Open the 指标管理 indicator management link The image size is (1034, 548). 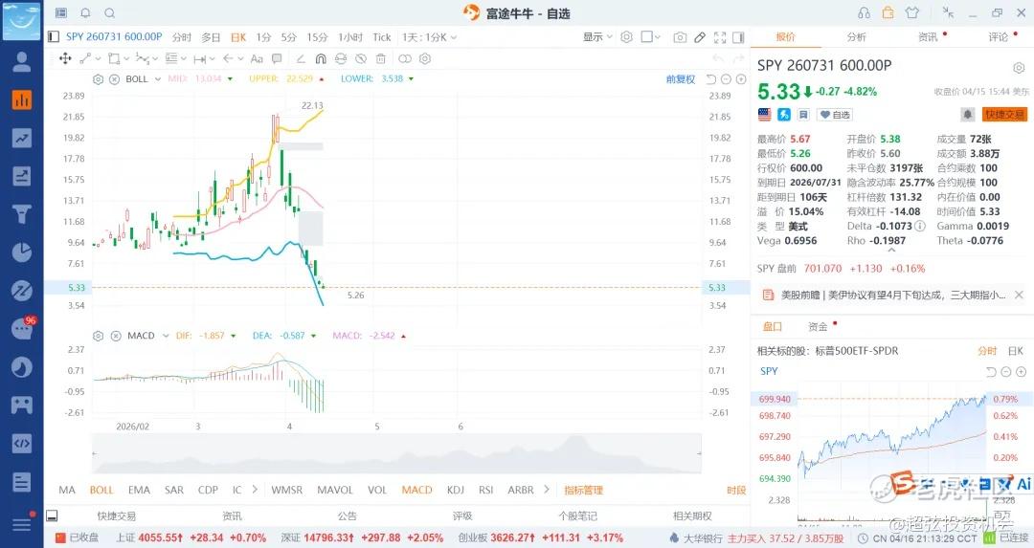pos(583,490)
